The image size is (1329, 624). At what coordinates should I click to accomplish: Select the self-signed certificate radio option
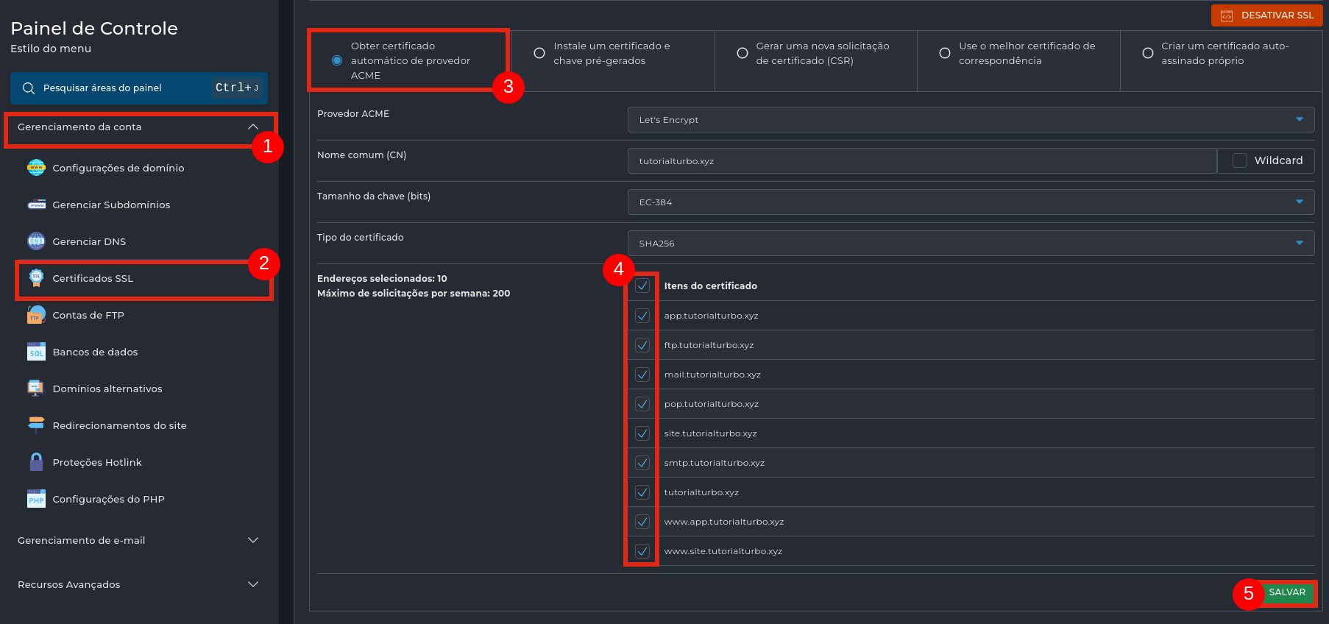(x=1147, y=53)
